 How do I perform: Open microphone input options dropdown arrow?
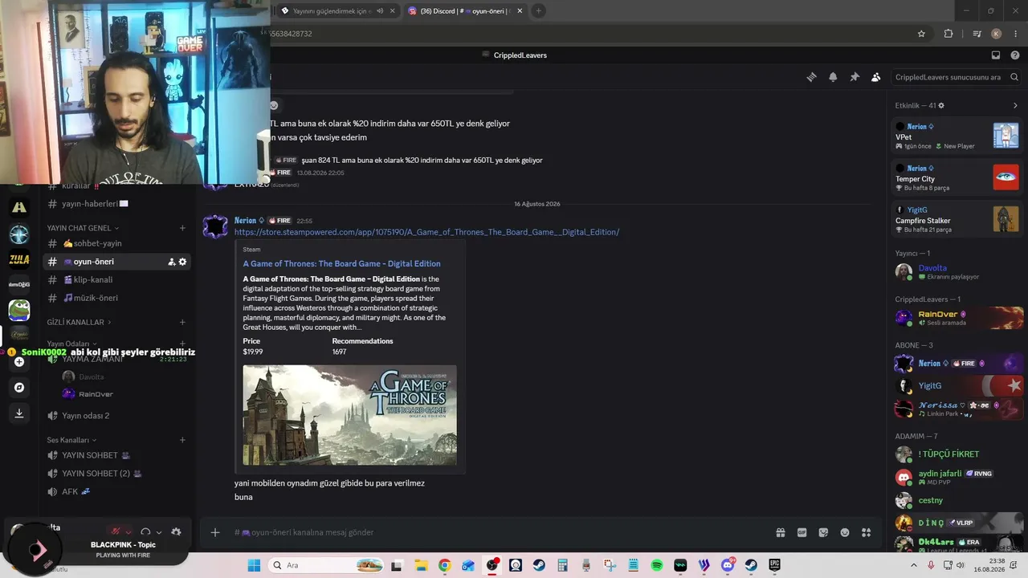pyautogui.click(x=128, y=532)
